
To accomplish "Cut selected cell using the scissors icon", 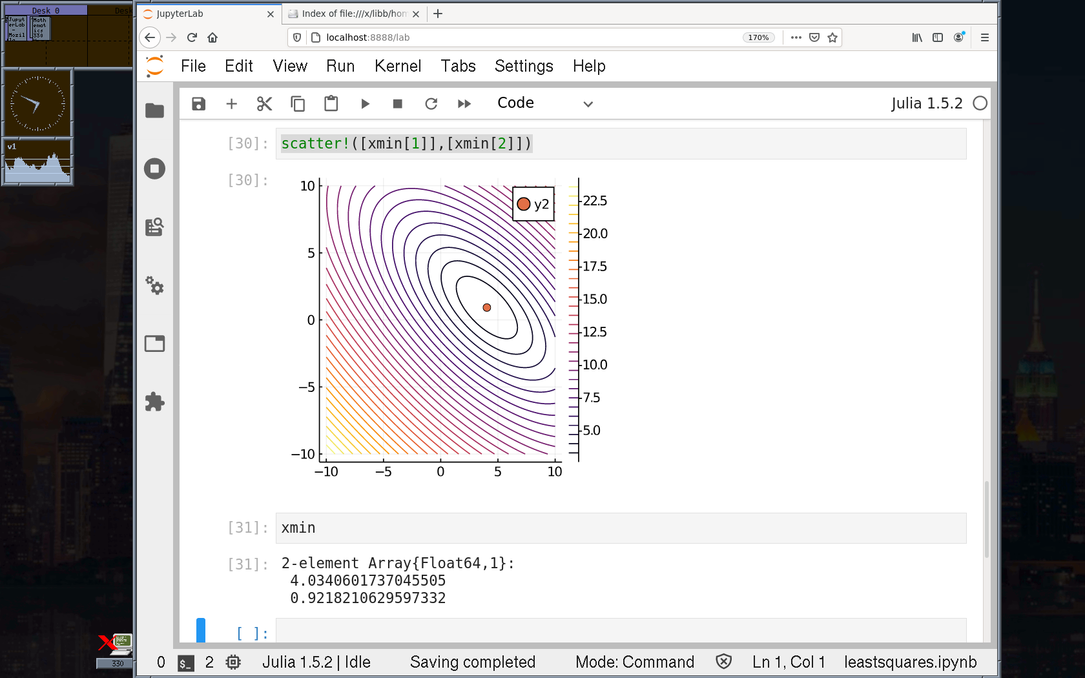I will 264,104.
